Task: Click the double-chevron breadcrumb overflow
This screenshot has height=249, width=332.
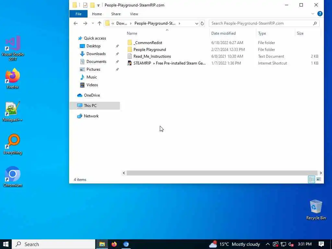Action: (x=113, y=23)
